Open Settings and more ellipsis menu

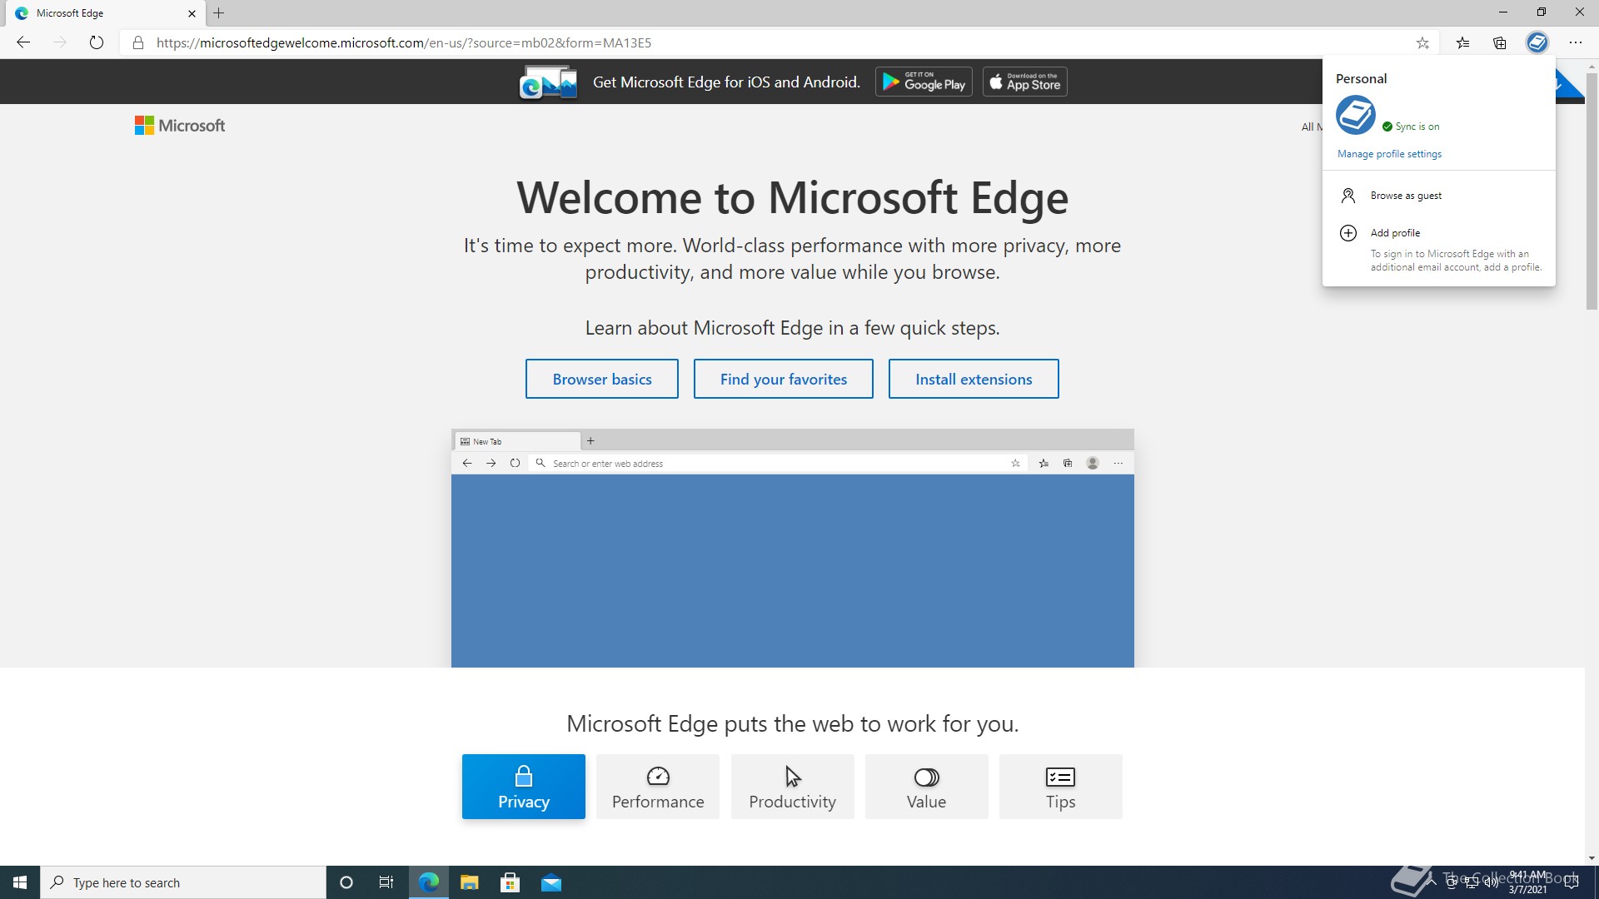click(1575, 42)
